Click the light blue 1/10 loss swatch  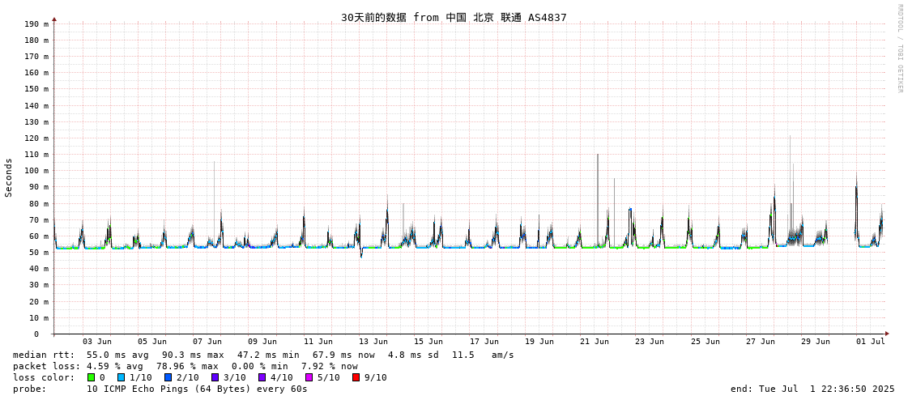tap(121, 377)
